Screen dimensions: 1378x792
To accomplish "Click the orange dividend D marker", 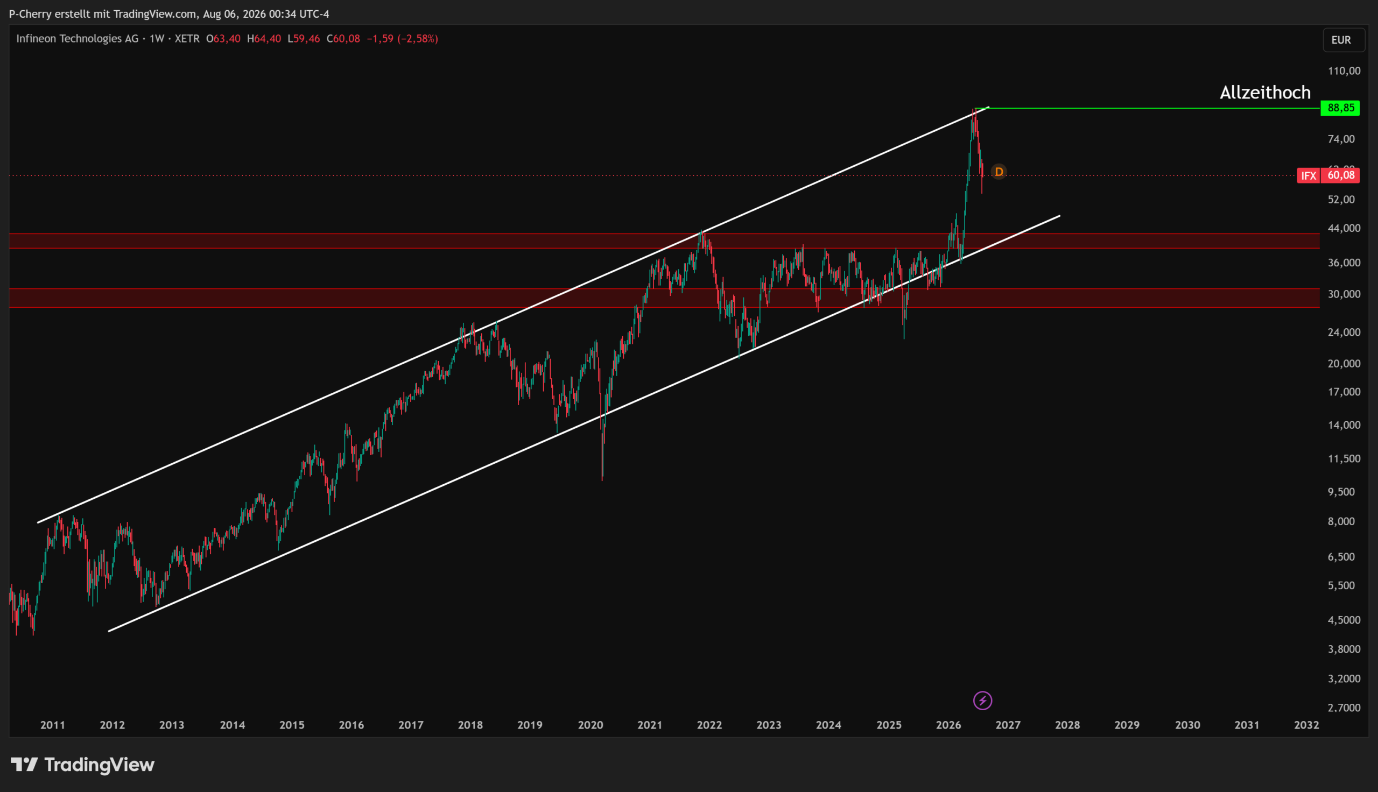I will coord(999,172).
